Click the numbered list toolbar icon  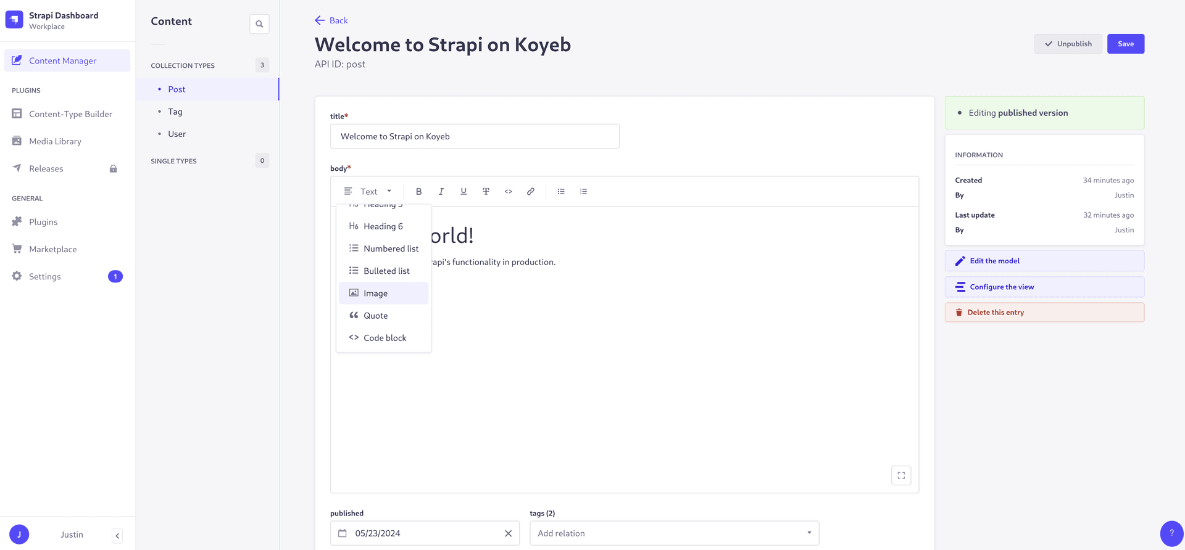pyautogui.click(x=583, y=192)
